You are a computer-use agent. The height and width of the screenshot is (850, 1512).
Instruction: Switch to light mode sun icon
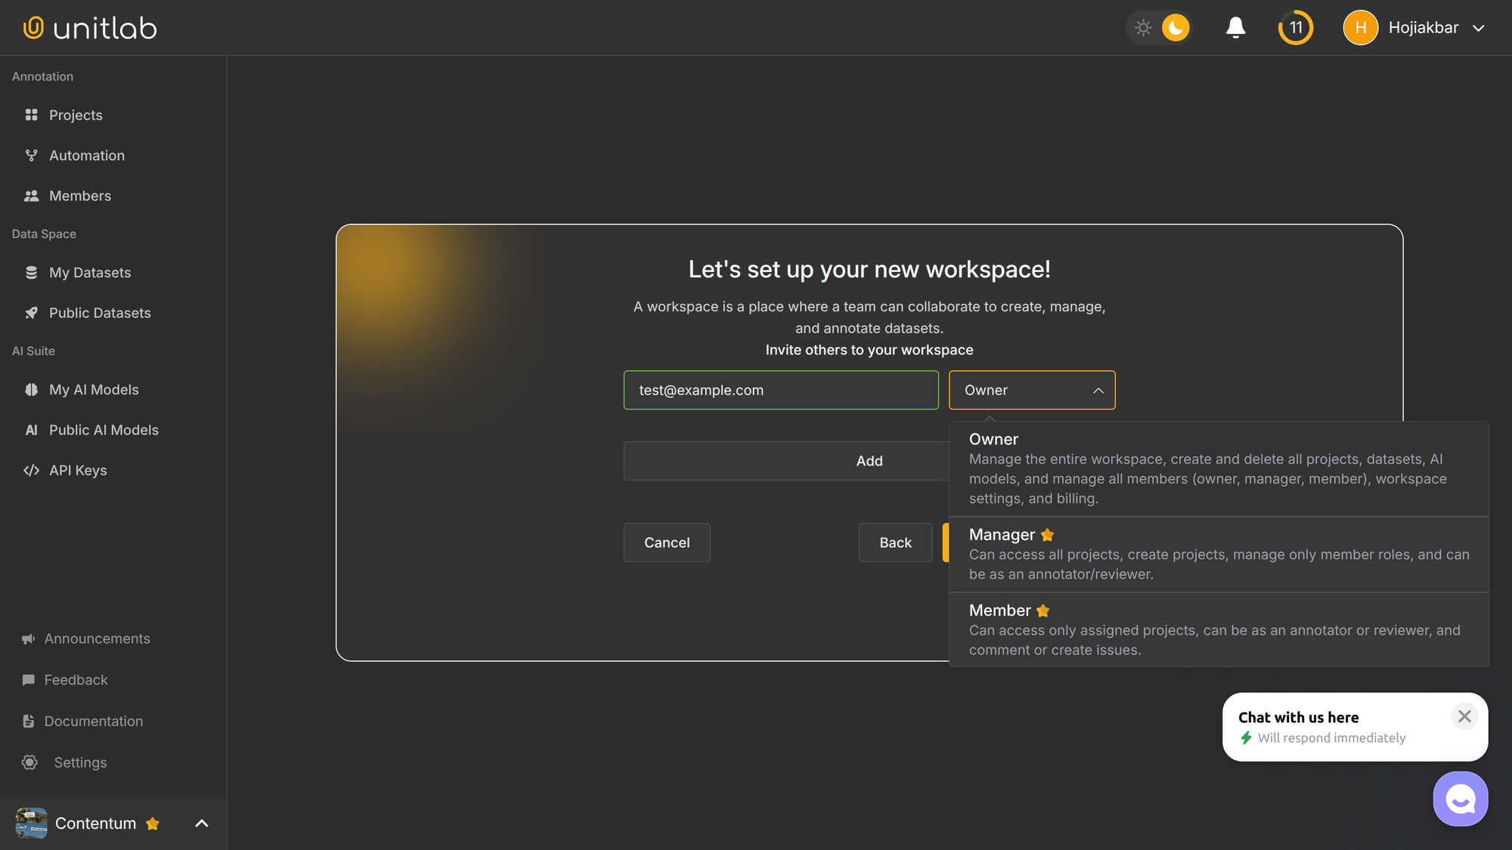[x=1143, y=28]
